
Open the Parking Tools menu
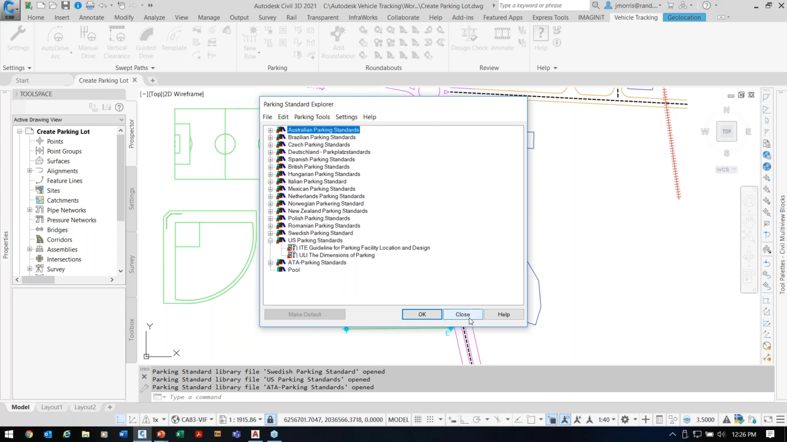pyautogui.click(x=312, y=117)
